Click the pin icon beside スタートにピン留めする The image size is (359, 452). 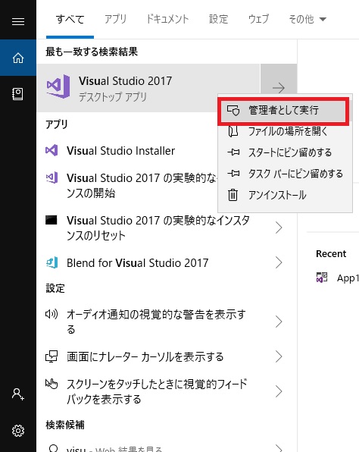tap(233, 152)
